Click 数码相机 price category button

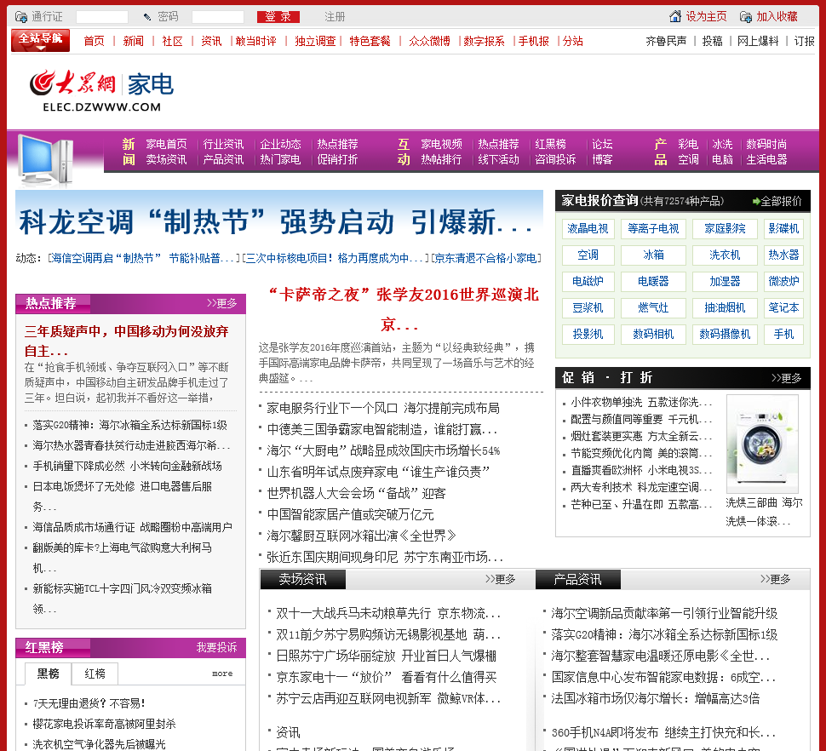click(x=653, y=334)
